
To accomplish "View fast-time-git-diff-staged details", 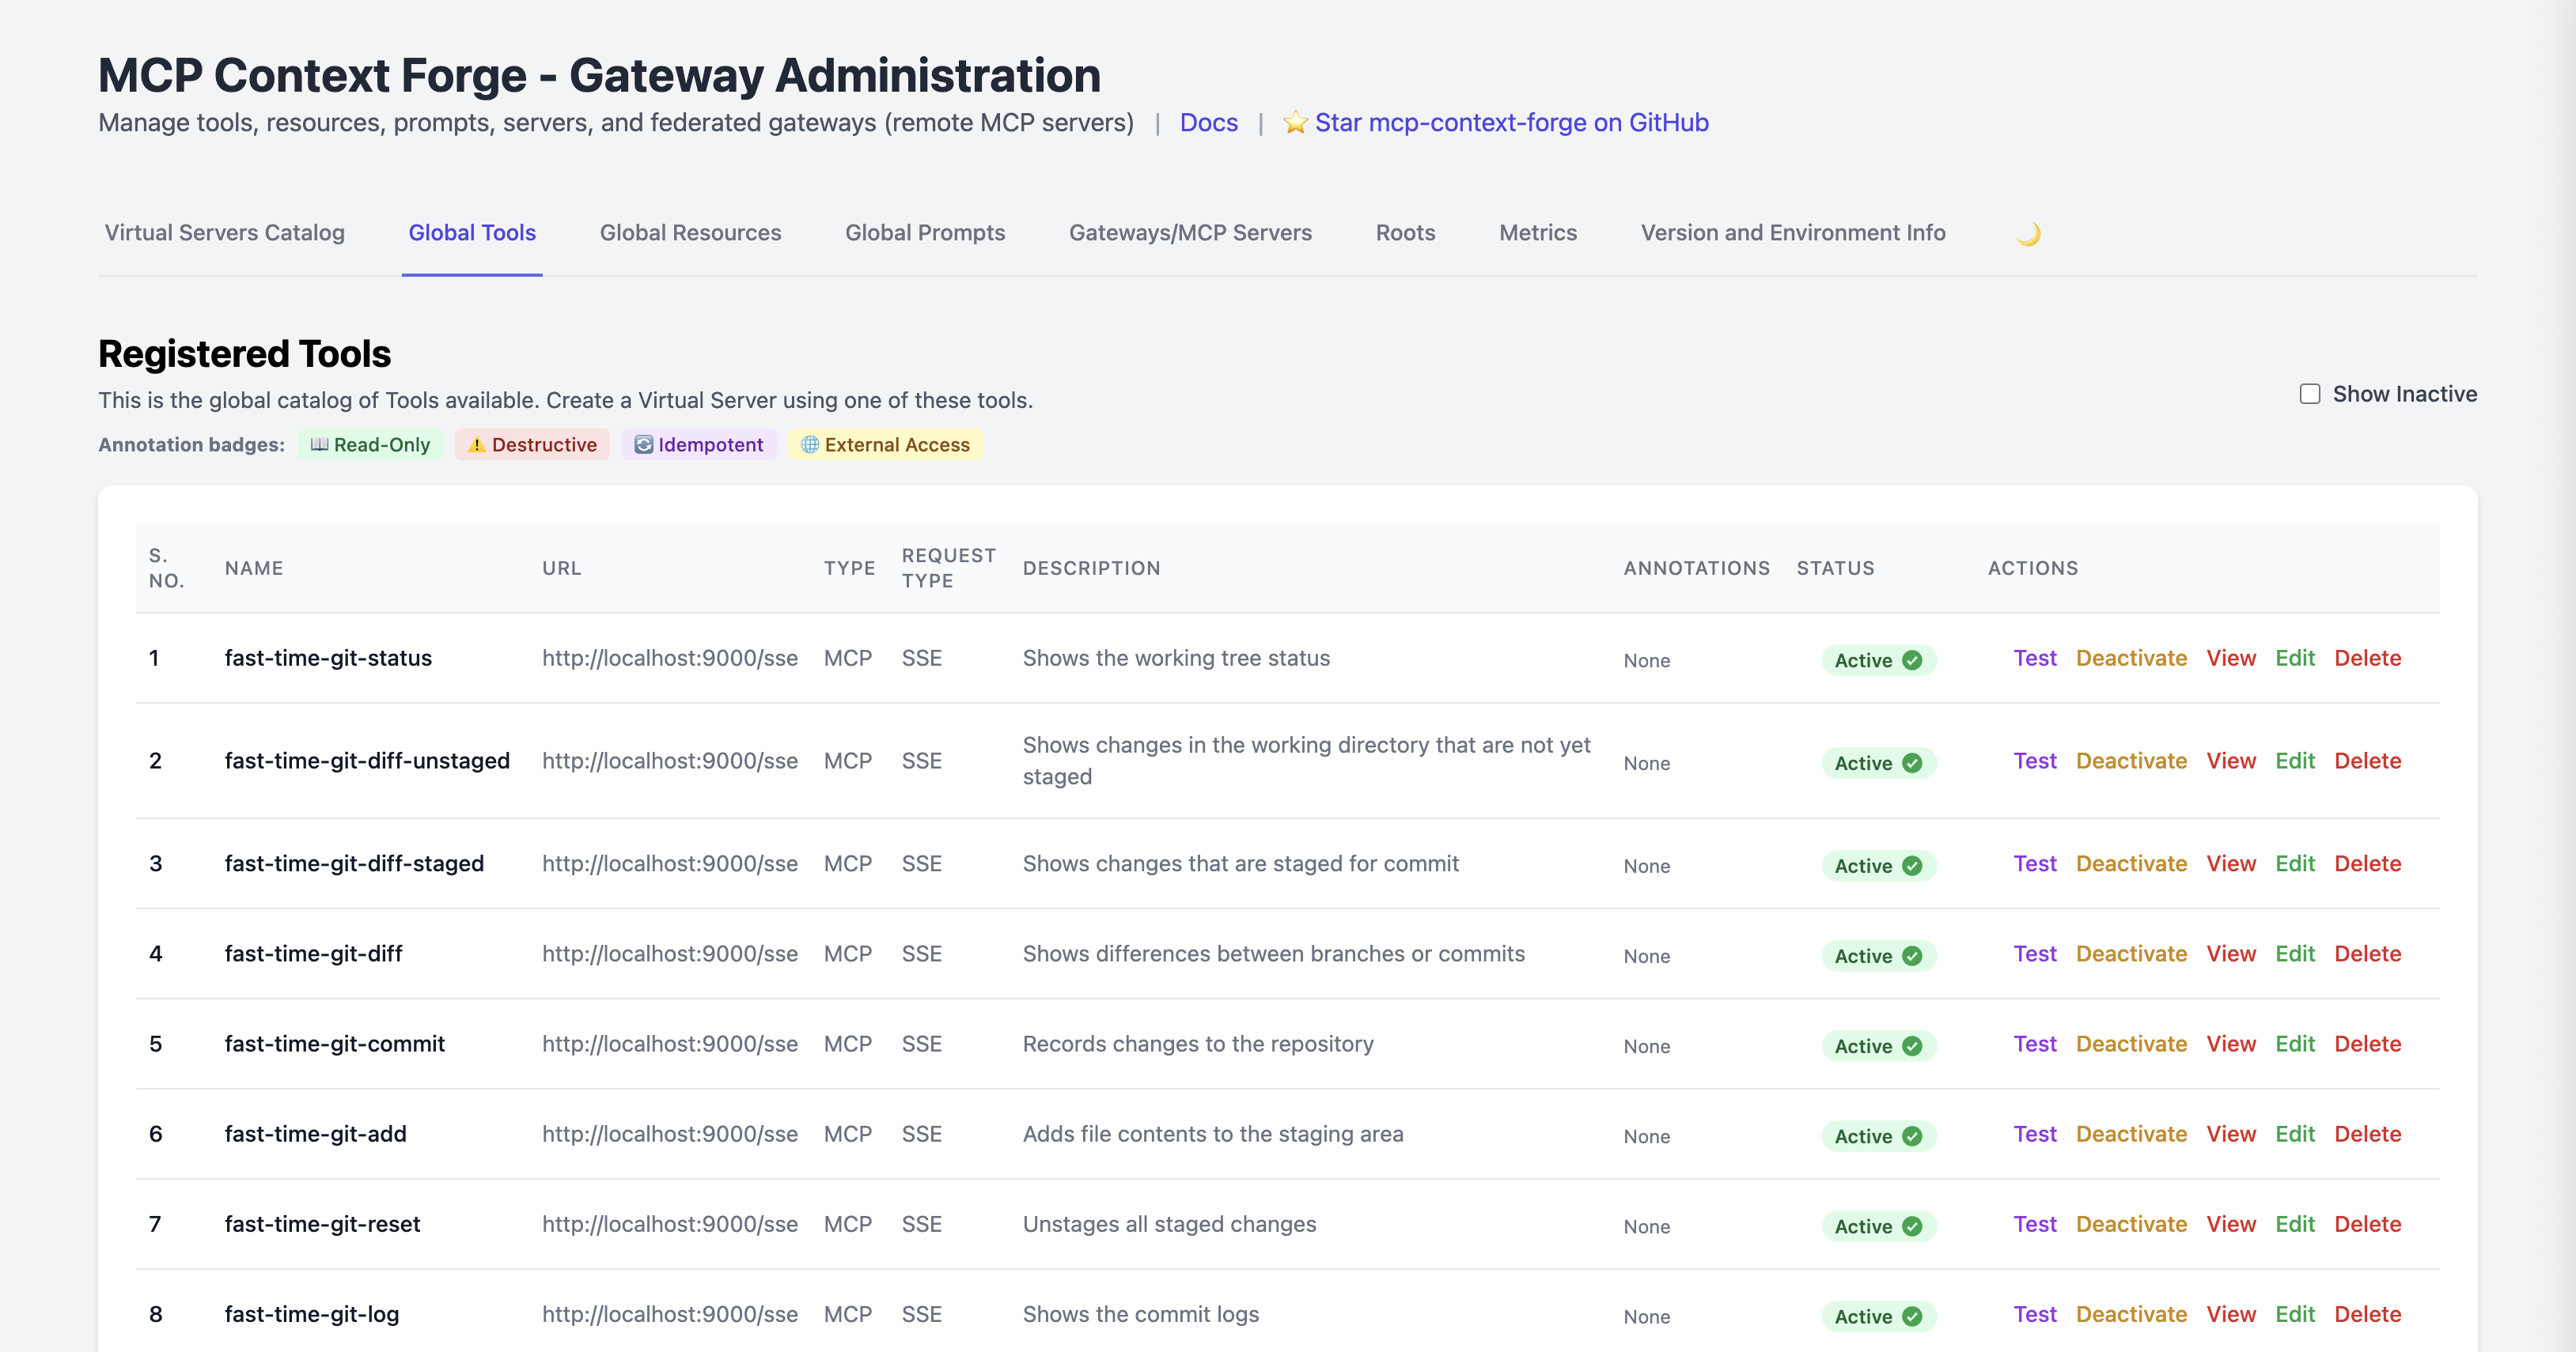I will [x=2231, y=863].
